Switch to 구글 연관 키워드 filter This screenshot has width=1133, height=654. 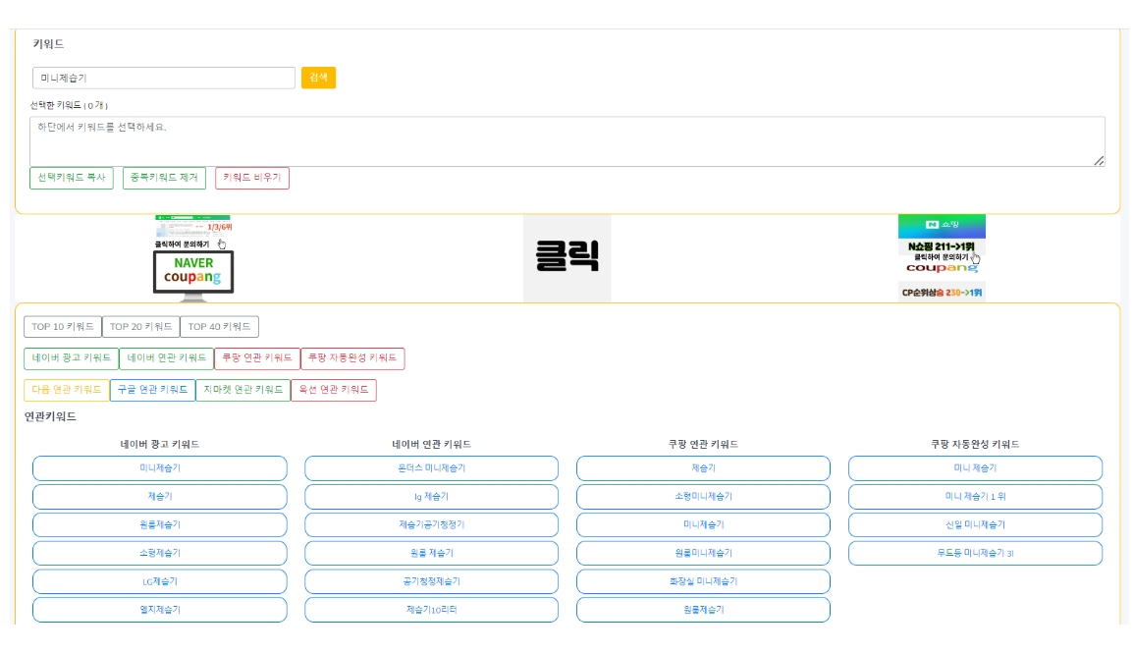click(152, 390)
